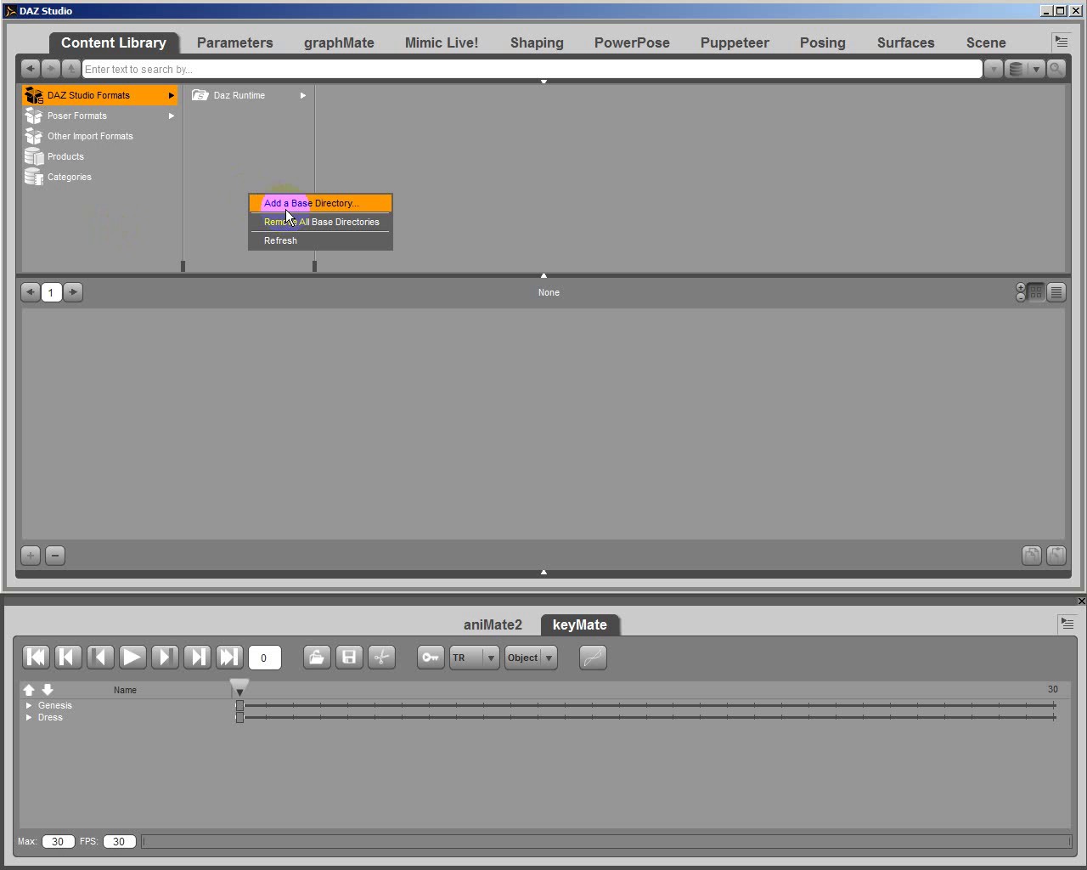Close the keyMate pane group
This screenshot has width=1087, height=870.
coord(1081,601)
